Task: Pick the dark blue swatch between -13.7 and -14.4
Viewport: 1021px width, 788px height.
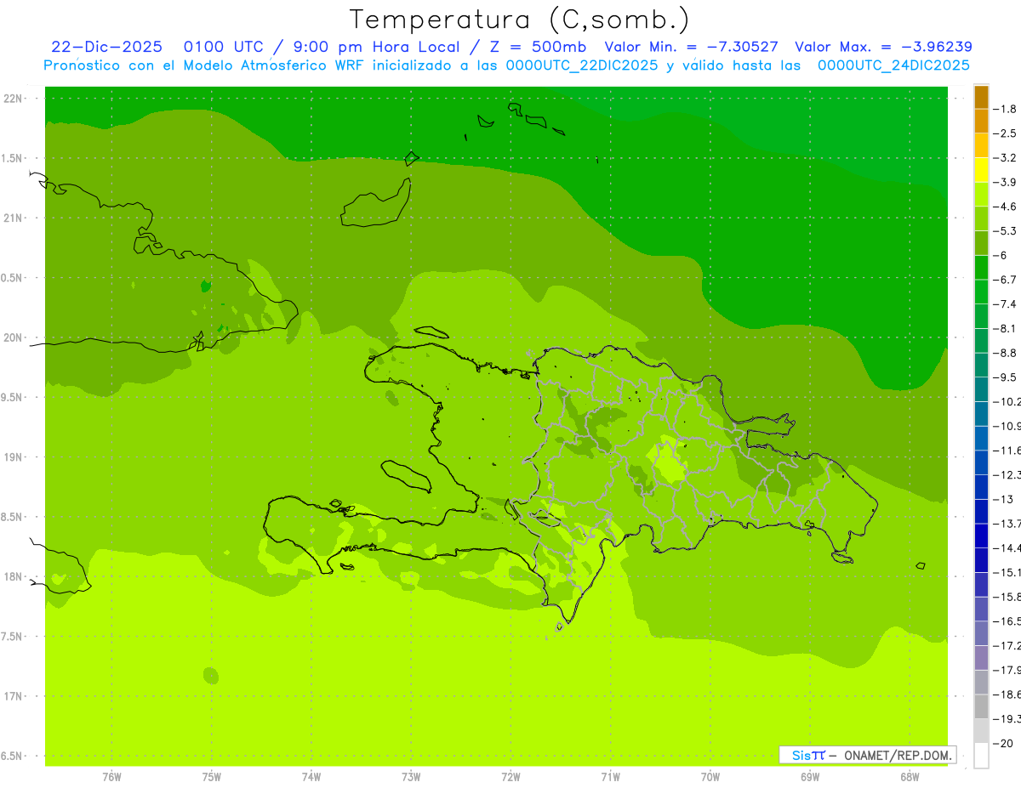Action: tap(981, 536)
